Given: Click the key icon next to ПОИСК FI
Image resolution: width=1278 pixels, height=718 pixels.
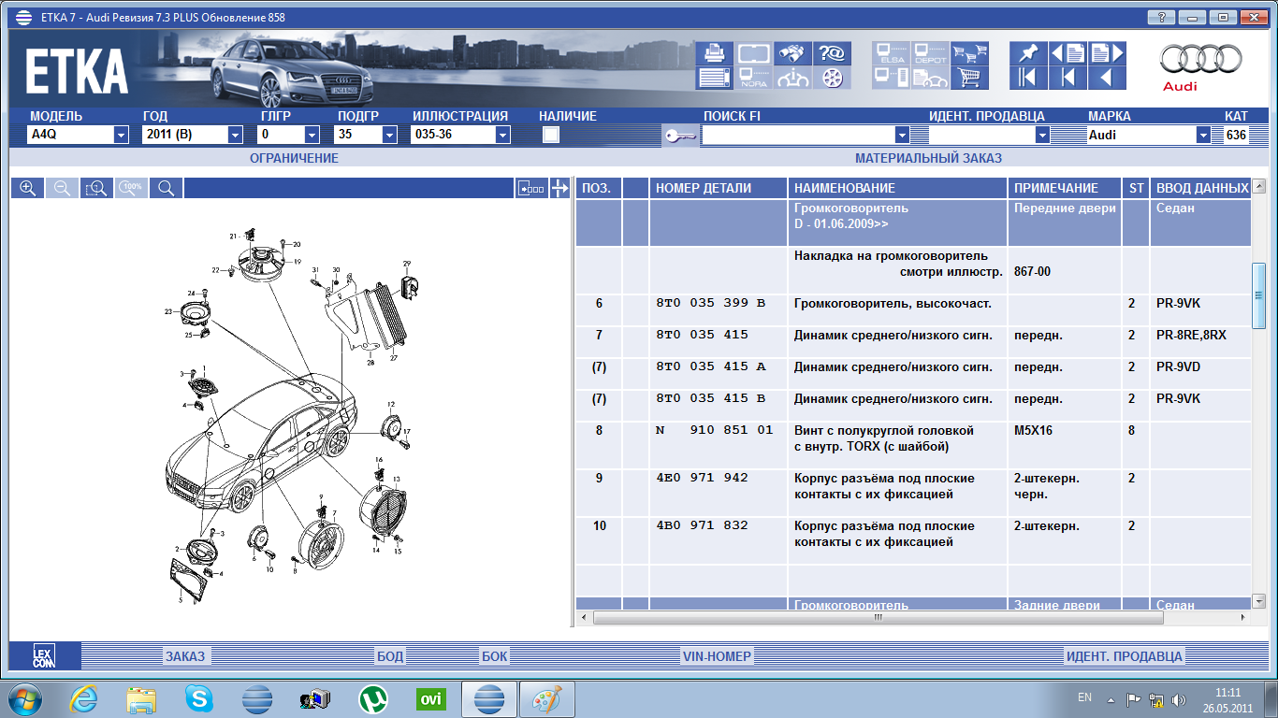Looking at the screenshot, I should [x=680, y=136].
